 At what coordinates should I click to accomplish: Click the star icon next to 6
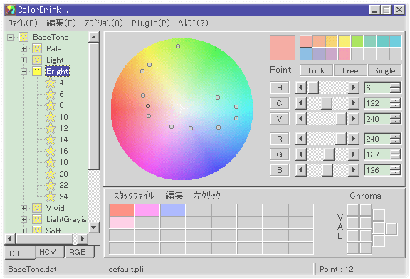tap(51, 94)
